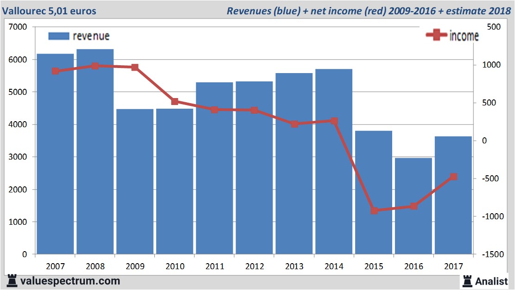
Task: Click the 2017 income data point
Action: coord(454,177)
